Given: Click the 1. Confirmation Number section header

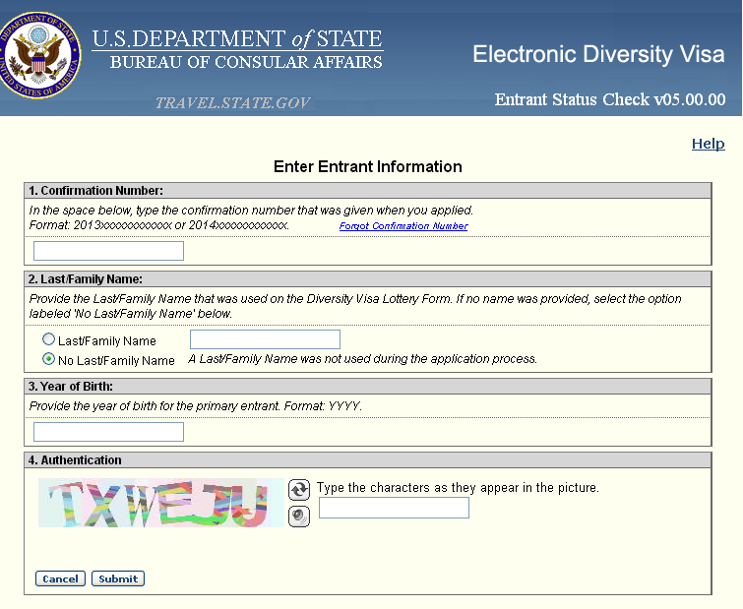Looking at the screenshot, I should point(368,190).
